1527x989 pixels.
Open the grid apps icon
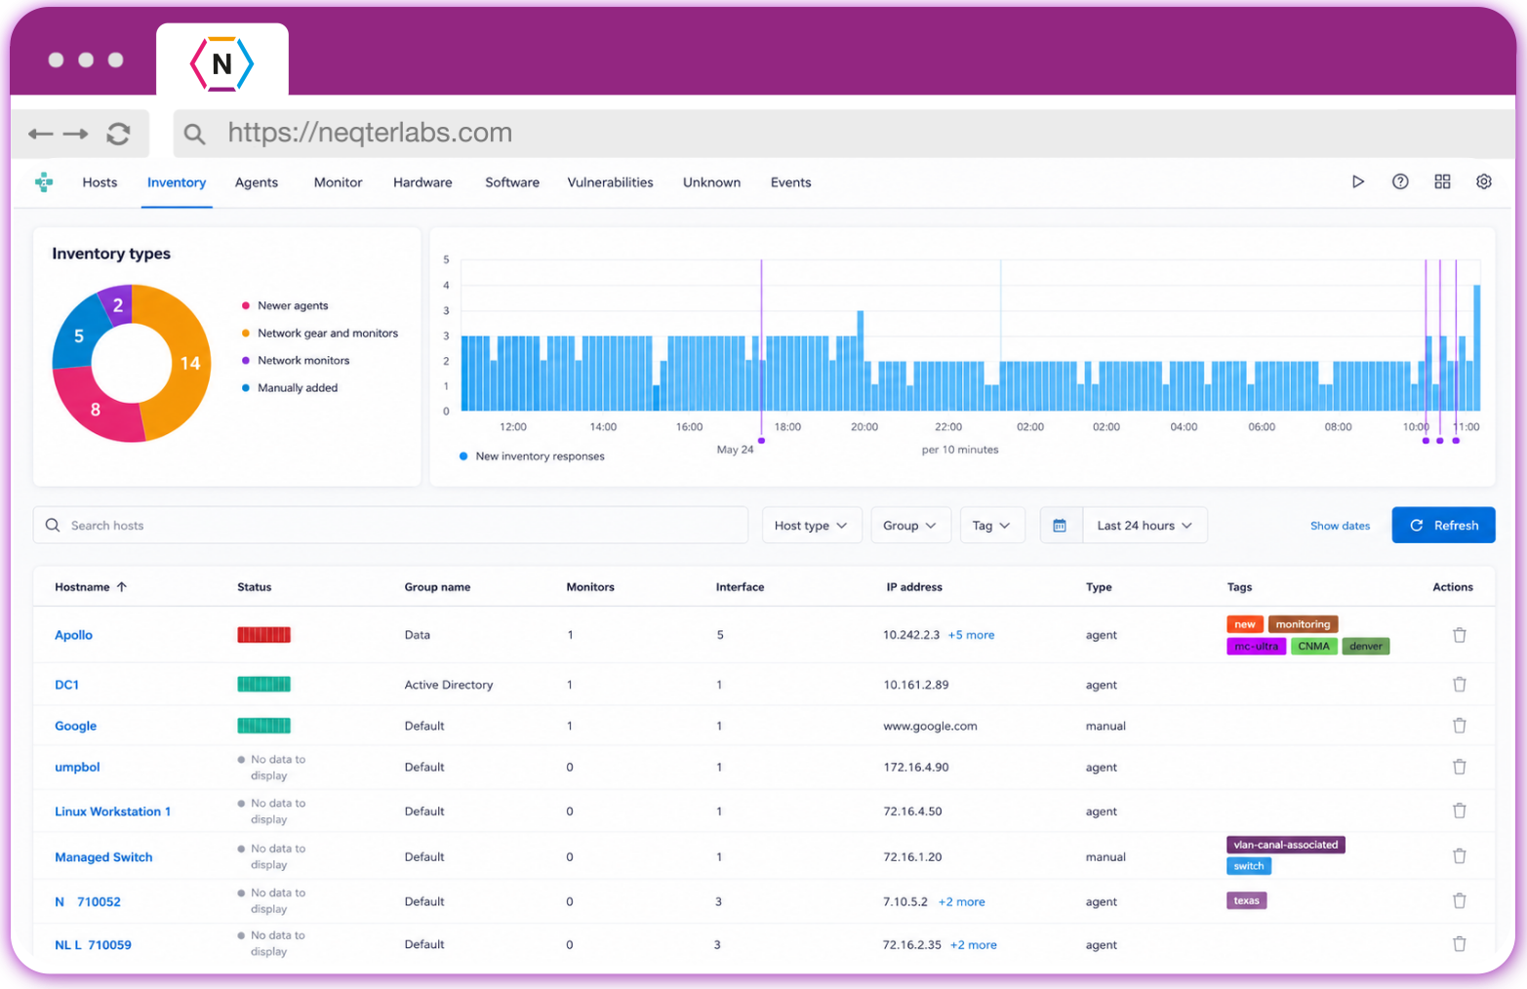[x=1442, y=181]
